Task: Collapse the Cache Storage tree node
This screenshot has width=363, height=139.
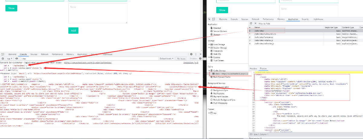Action: 209,70
